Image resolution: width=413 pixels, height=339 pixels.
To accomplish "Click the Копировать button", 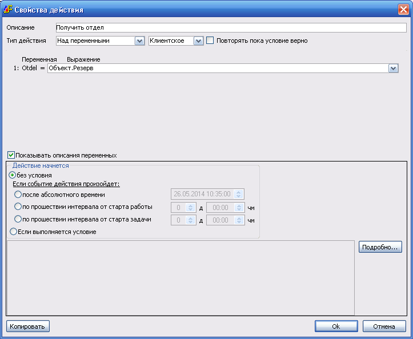I will [x=28, y=326].
